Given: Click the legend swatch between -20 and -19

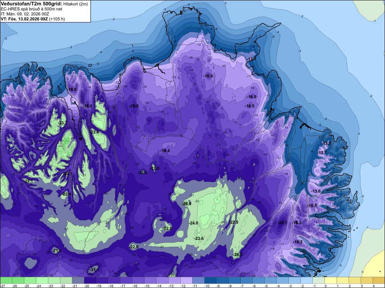Looking at the screenshot, I should tap(90, 280).
